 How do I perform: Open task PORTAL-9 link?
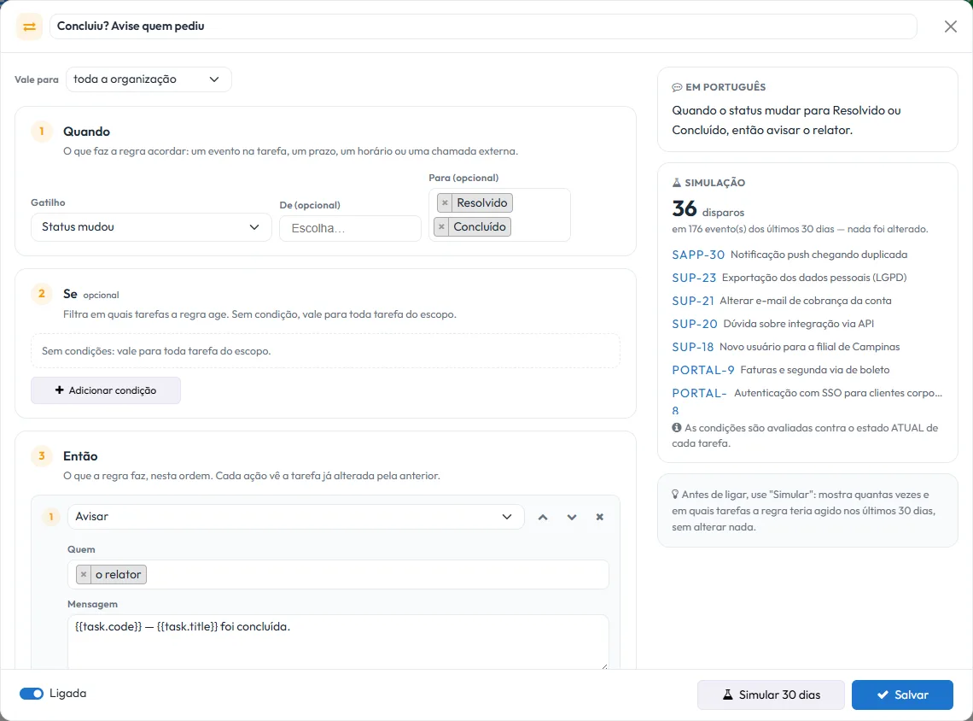click(703, 370)
